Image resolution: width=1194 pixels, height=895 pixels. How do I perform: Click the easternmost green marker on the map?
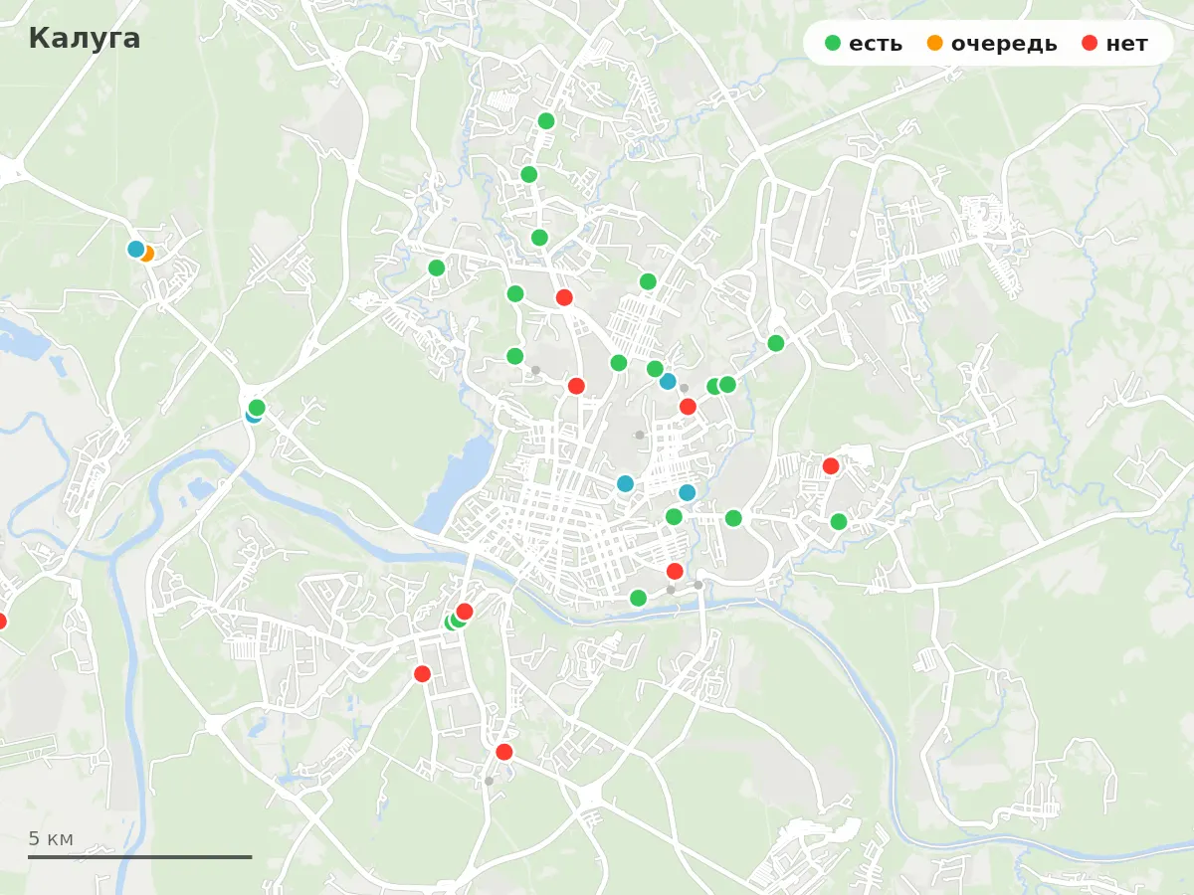(x=839, y=522)
